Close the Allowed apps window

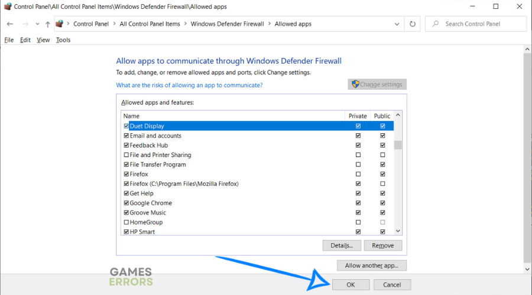[x=520, y=6]
